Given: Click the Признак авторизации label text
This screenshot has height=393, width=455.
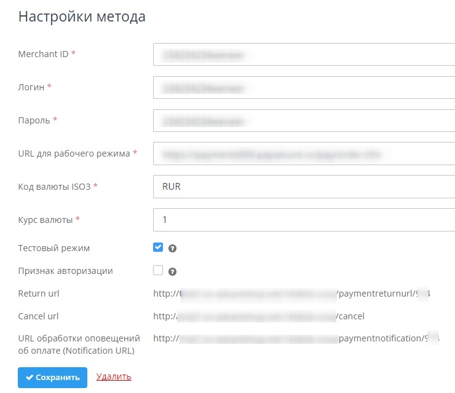Looking at the screenshot, I should [65, 271].
